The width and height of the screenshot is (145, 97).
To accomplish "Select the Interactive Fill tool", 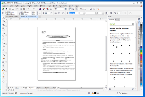I will pos(3,73).
